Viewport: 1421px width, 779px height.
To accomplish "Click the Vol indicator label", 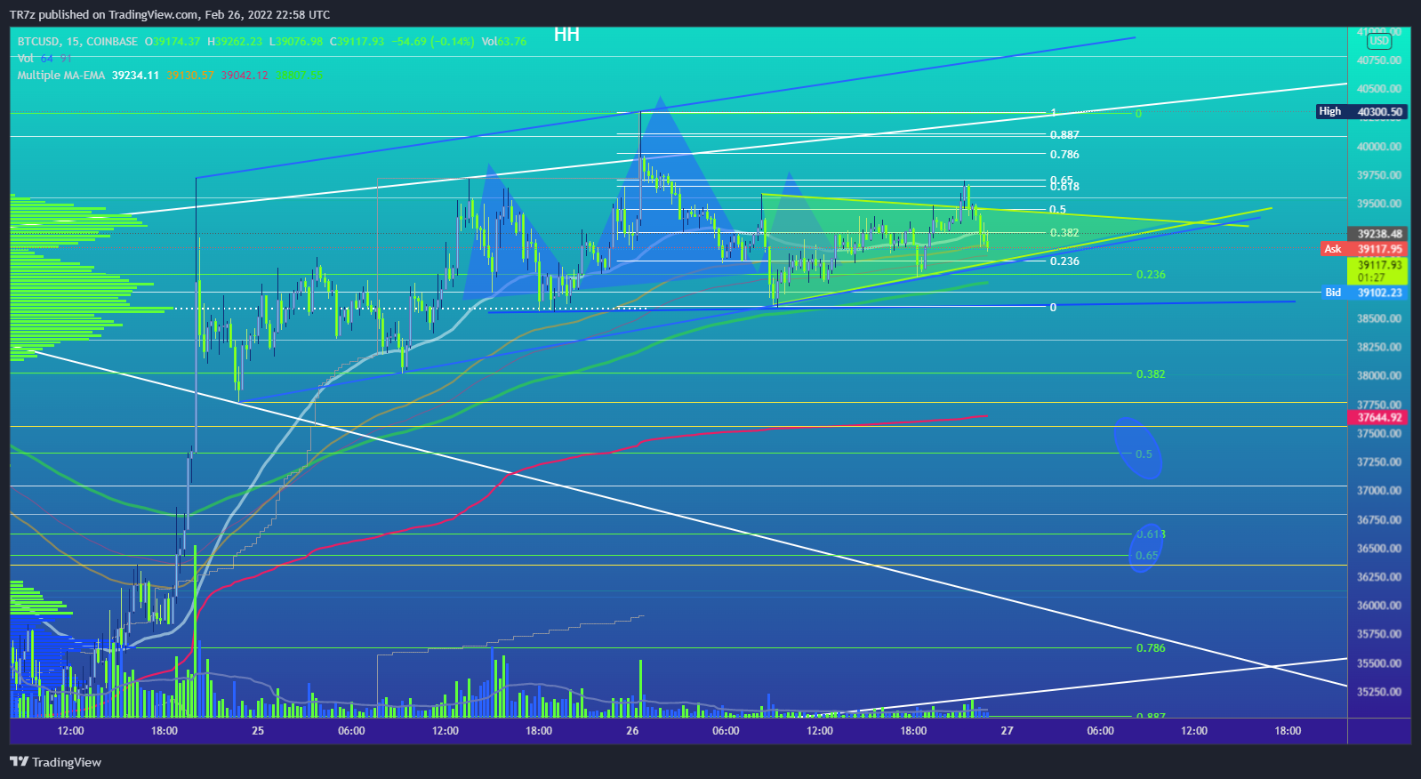I will (25, 59).
